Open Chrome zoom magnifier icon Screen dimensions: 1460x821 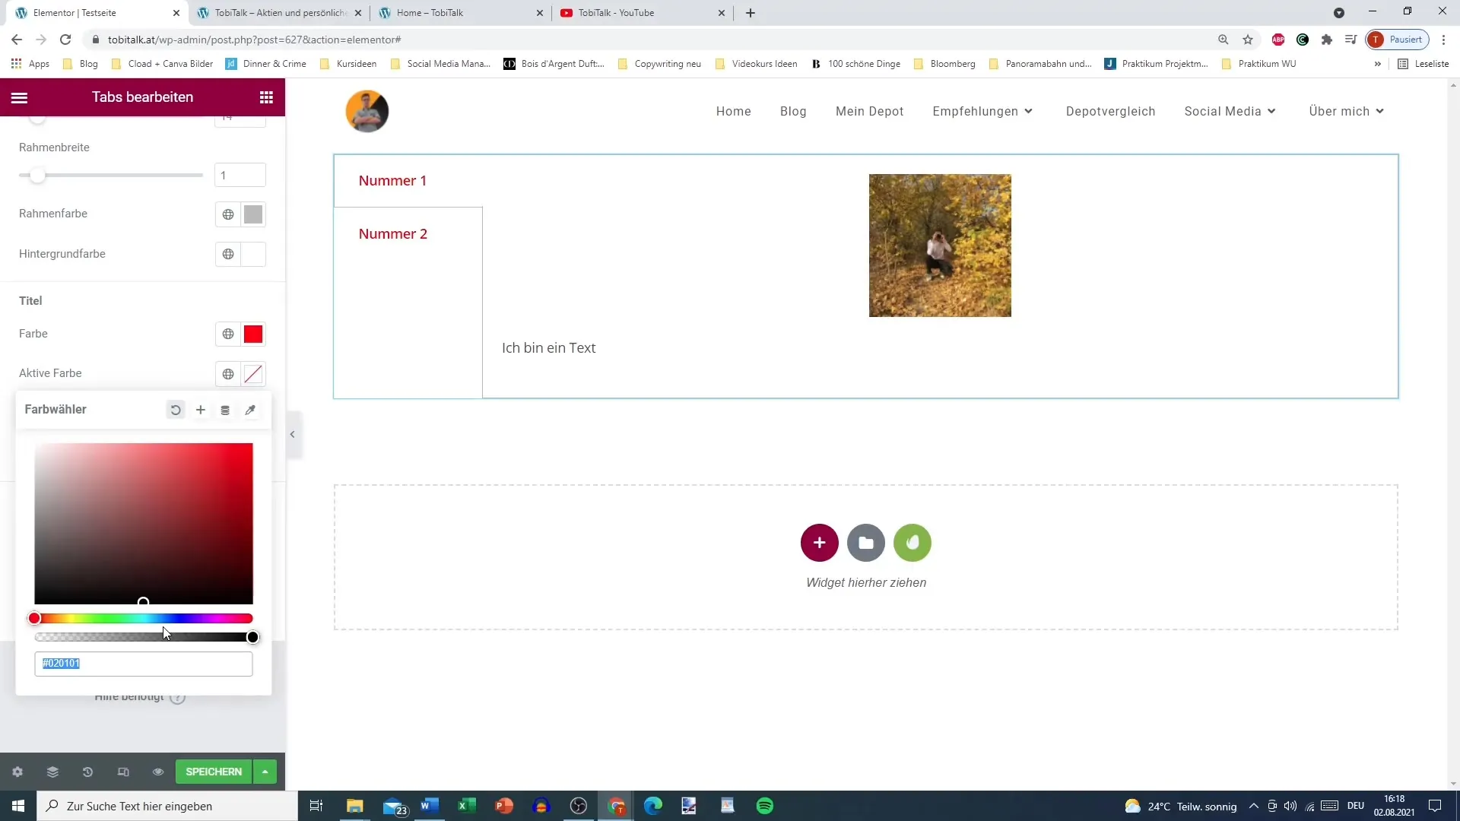(1224, 40)
